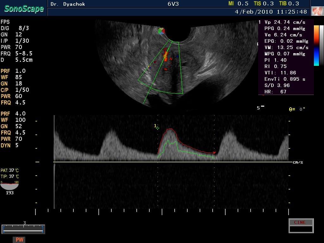Click the anatomy exam preset icon
Viewport: 324px width, 243px height.
tap(317, 11)
